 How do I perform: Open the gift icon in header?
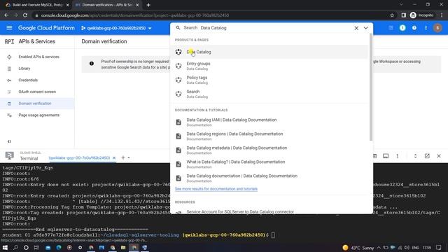(391, 28)
